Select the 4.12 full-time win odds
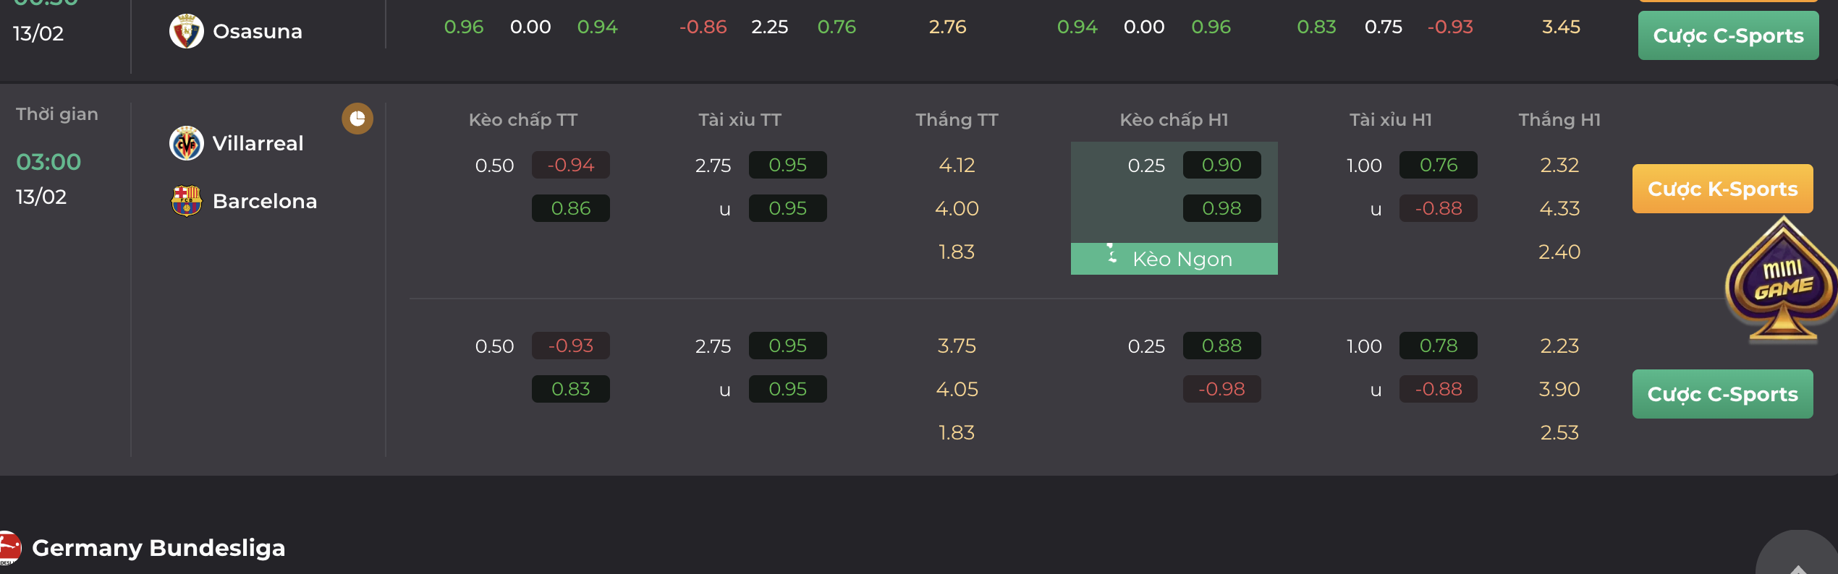 coord(957,165)
